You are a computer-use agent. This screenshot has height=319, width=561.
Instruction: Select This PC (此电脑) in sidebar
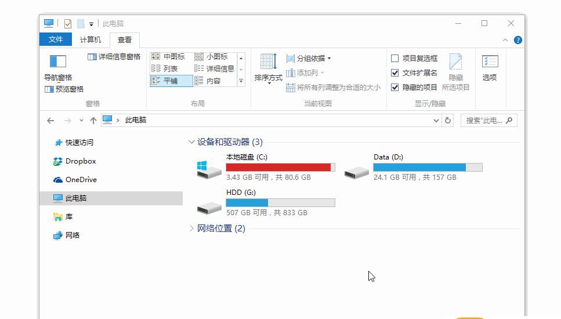click(x=111, y=198)
